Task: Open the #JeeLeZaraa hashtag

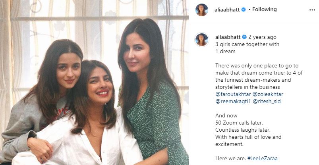Action: tap(263, 158)
